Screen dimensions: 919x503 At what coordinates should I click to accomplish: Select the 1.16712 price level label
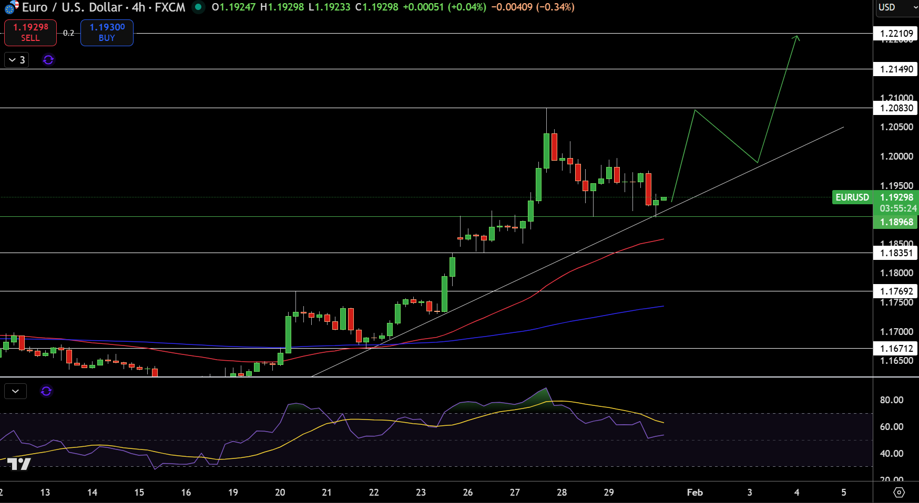896,349
